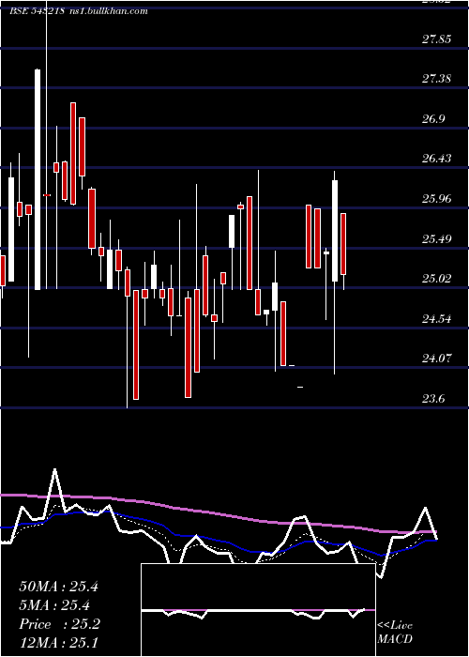Click the tallest white candlestick body
469x657 pixels.
[38, 179]
